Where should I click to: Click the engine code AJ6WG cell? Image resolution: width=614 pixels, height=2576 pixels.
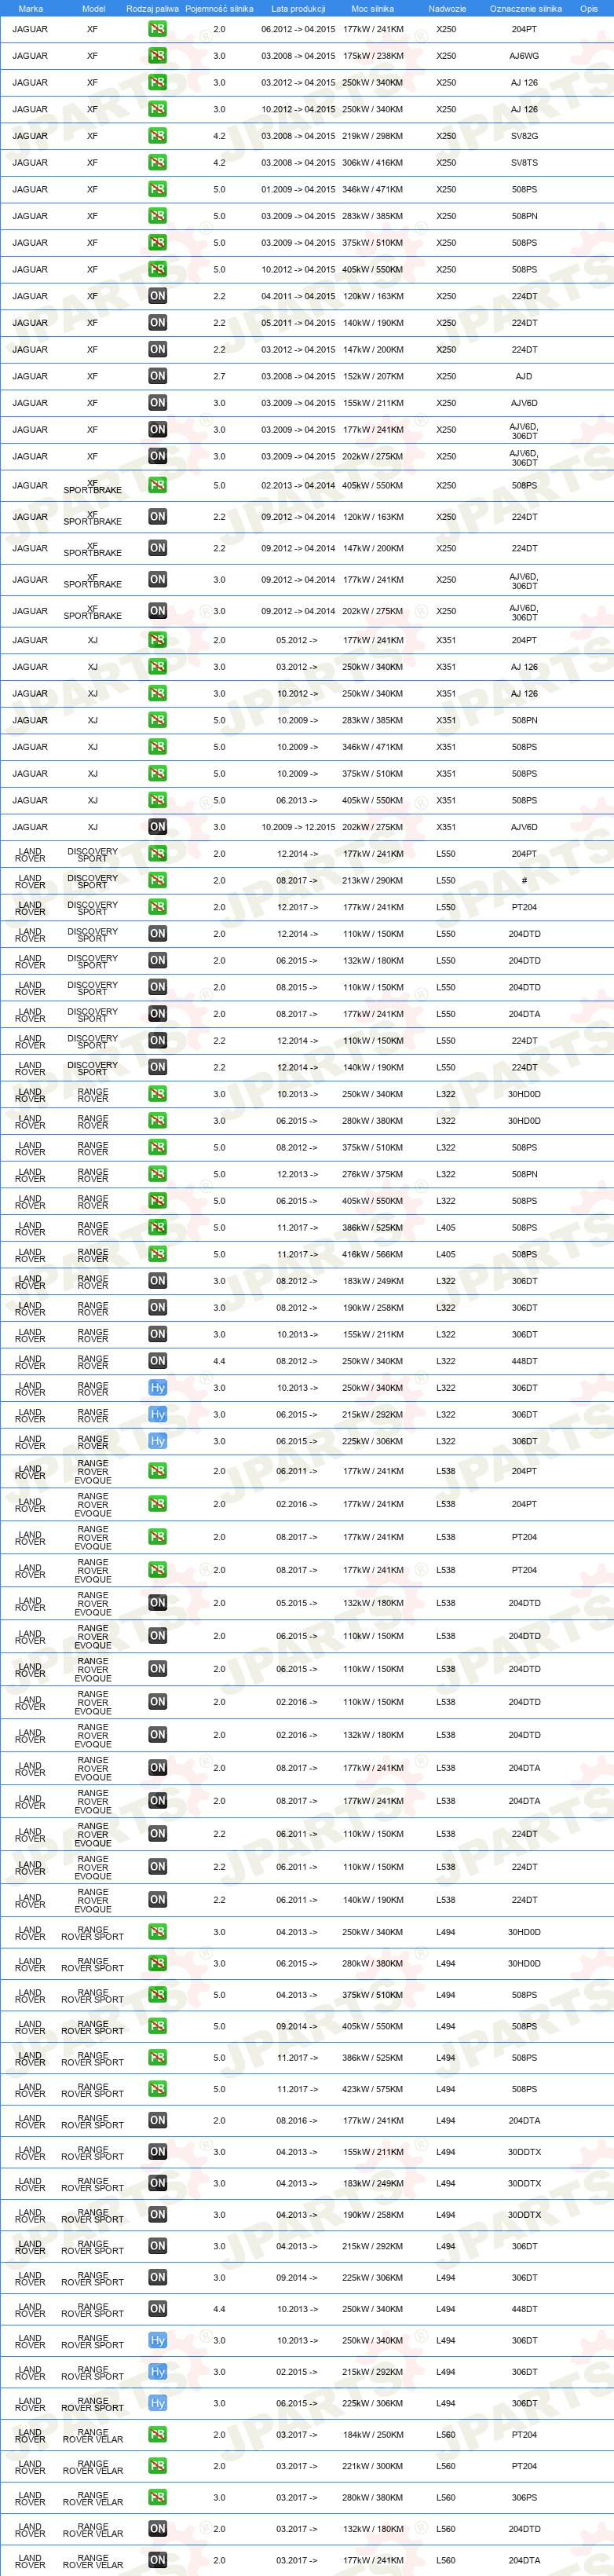point(524,56)
